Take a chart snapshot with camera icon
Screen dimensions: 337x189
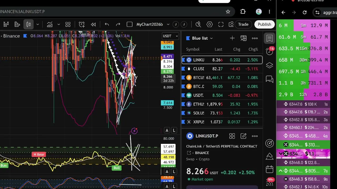click(x=231, y=24)
